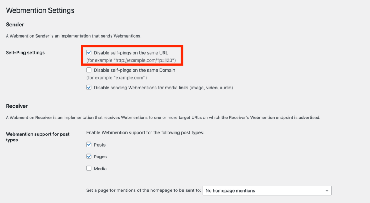The image size is (370, 203).
Task: Uncheck the Posts post type checkbox
Action: click(89, 145)
